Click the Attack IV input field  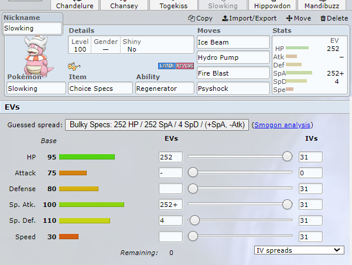(x=310, y=173)
